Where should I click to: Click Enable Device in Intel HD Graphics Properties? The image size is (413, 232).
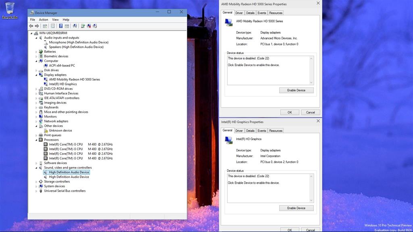pyautogui.click(x=296, y=208)
